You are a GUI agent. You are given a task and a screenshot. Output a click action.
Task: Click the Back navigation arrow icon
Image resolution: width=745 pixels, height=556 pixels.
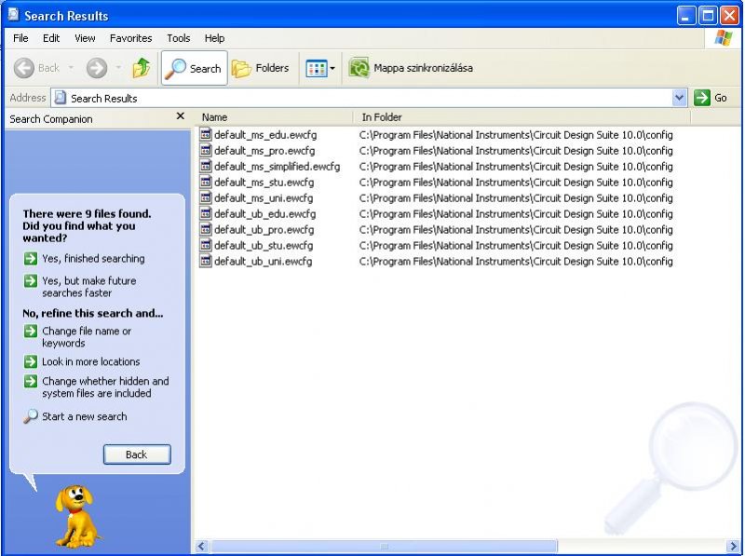point(24,68)
